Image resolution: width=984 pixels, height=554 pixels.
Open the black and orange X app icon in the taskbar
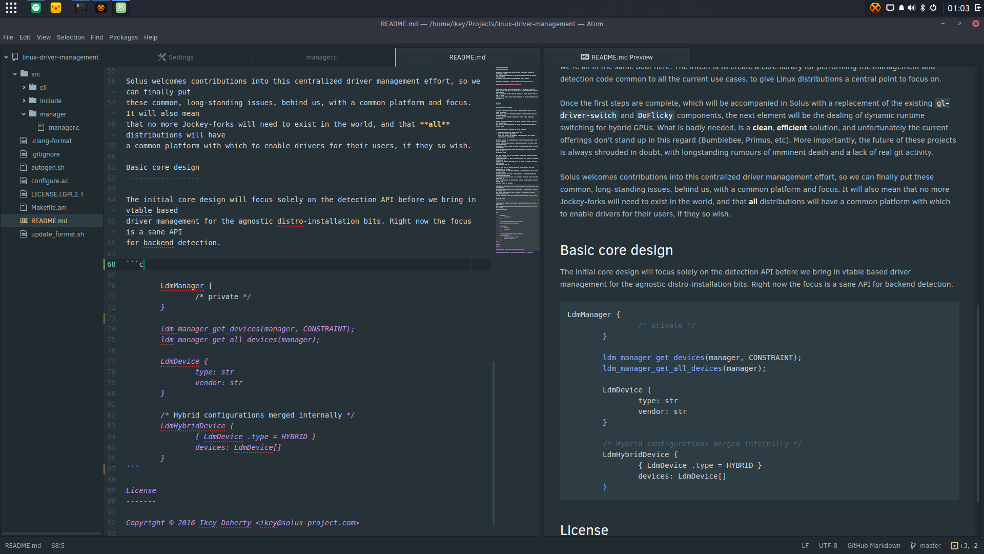pyautogui.click(x=101, y=8)
